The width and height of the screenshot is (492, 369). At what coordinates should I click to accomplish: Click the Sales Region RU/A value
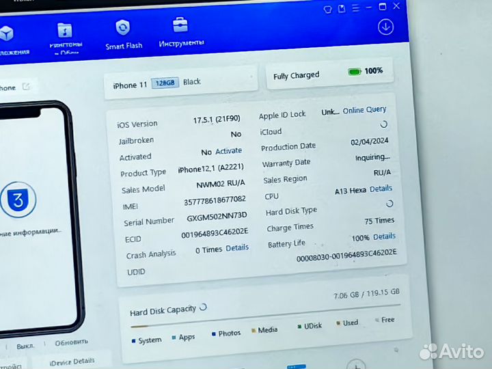point(382,173)
